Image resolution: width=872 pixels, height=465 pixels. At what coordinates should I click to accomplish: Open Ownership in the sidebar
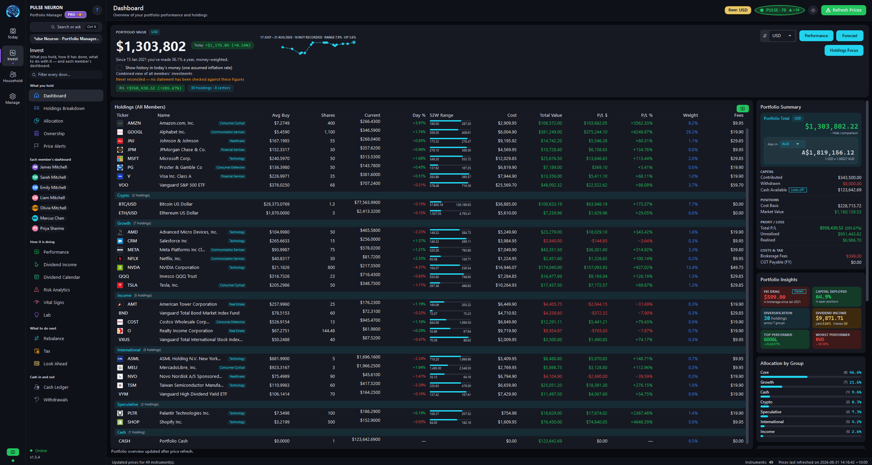click(x=66, y=133)
